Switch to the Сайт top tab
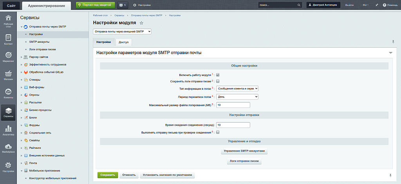Image resolution: width=401 pixels, height=184 pixels. click(11, 5)
